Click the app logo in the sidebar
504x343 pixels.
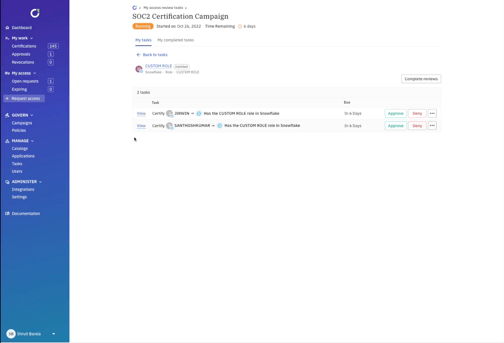click(x=35, y=13)
